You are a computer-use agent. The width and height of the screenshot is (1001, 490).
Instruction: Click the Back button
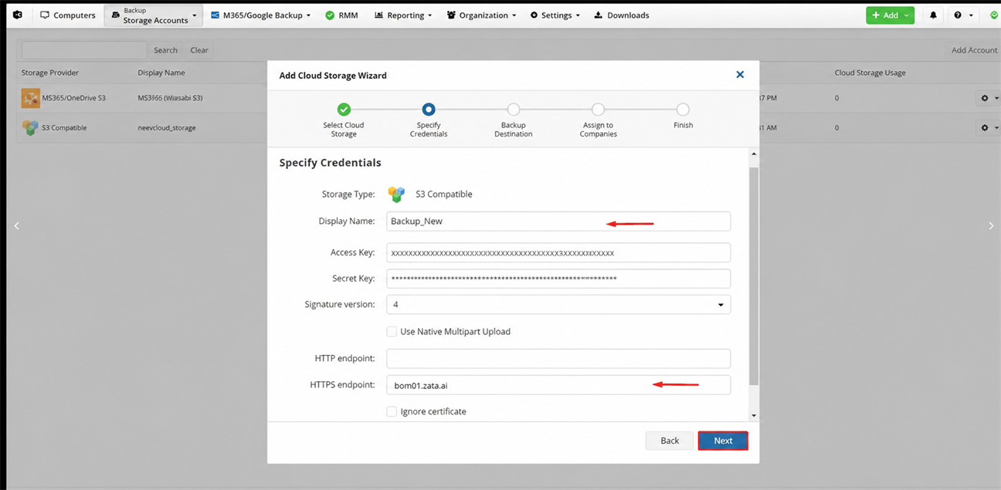[x=670, y=441]
